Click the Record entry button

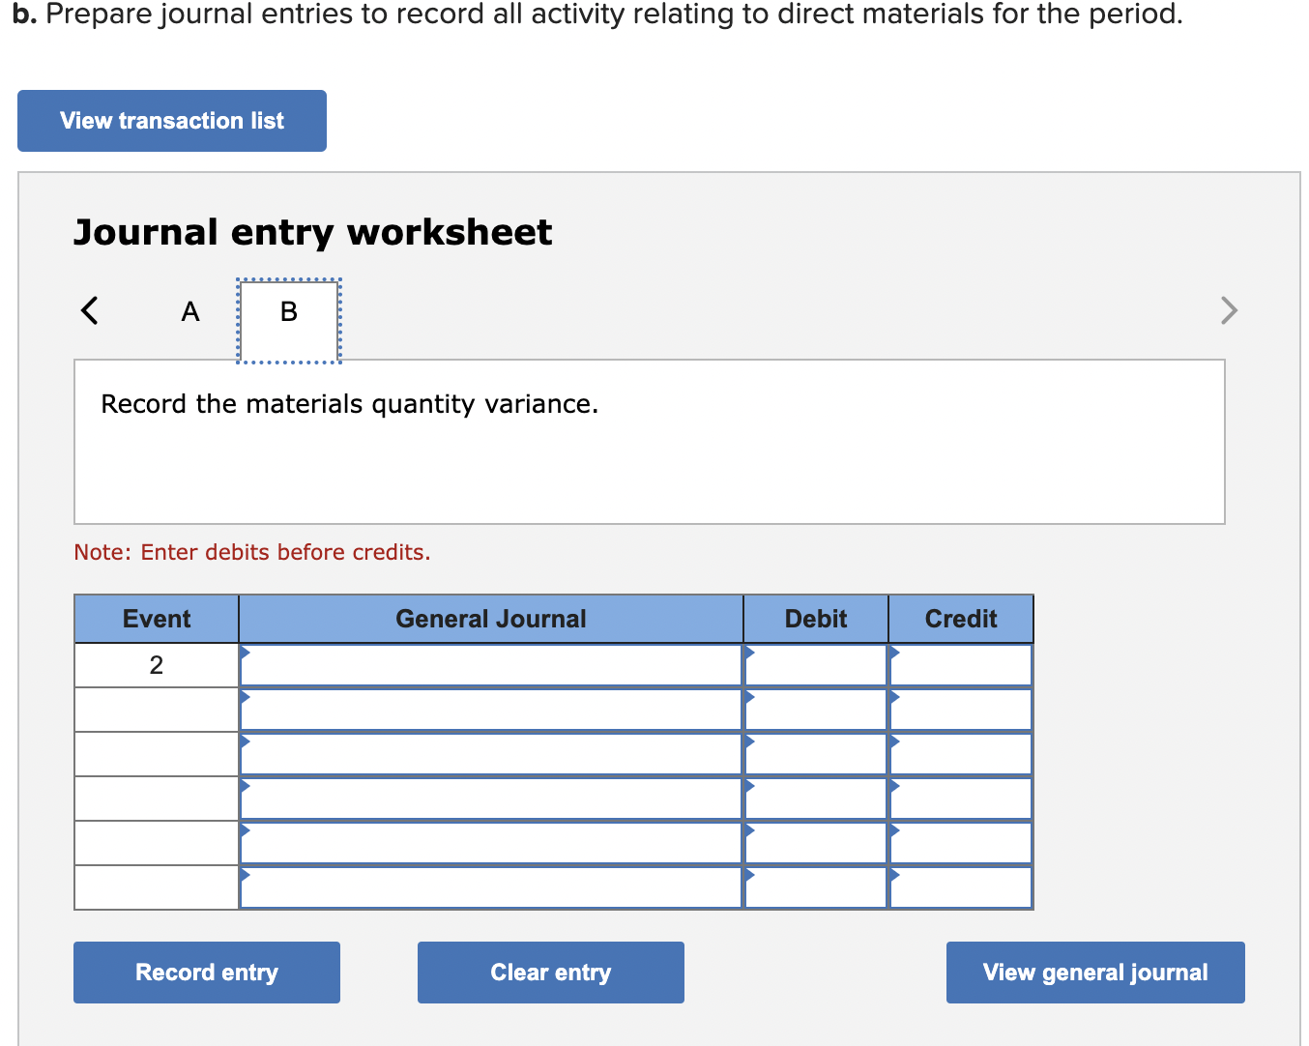point(206,972)
